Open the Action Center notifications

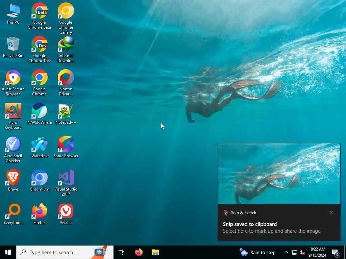coord(336,253)
